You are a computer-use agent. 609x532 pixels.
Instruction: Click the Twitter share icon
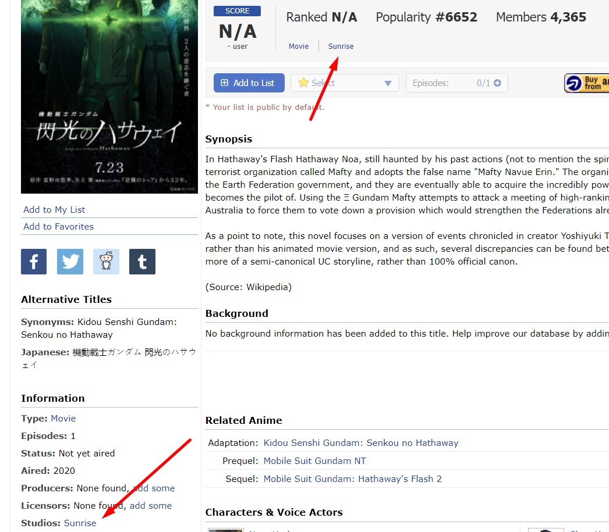pyautogui.click(x=70, y=262)
